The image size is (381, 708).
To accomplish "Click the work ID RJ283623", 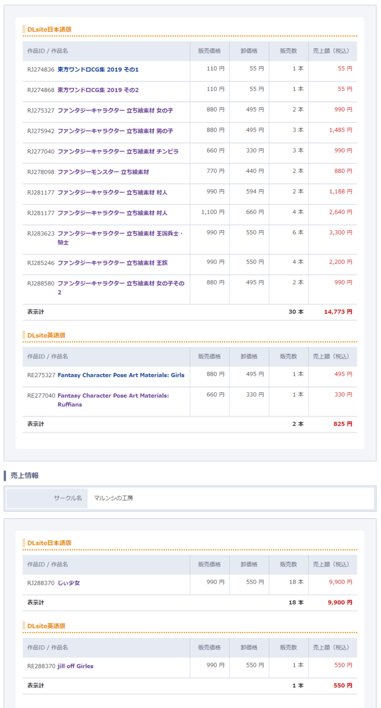I will coord(41,234).
